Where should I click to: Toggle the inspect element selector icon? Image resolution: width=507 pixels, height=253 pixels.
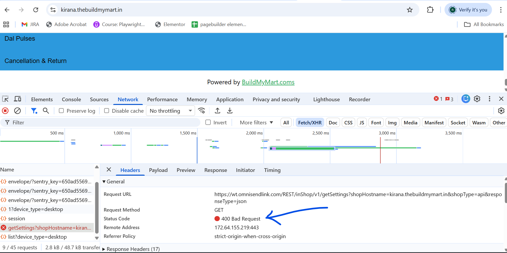(5, 99)
